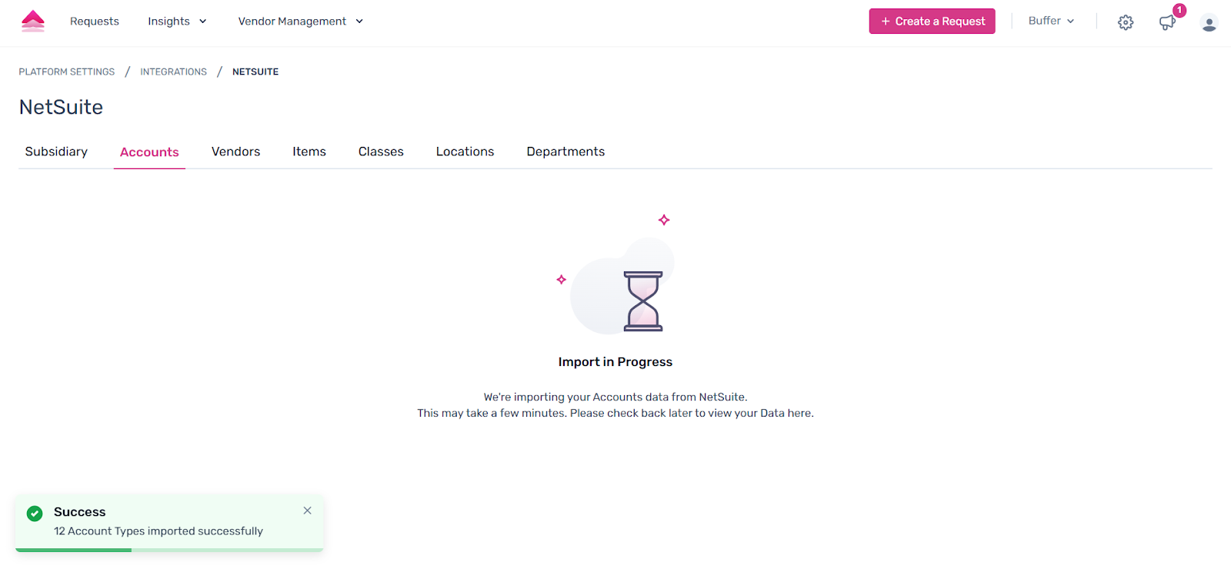
Task: Click the 'Please check back later' message line
Action: (x=615, y=413)
